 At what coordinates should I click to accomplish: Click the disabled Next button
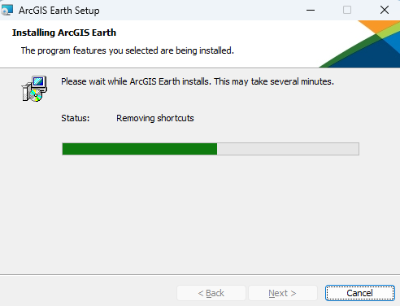283,293
